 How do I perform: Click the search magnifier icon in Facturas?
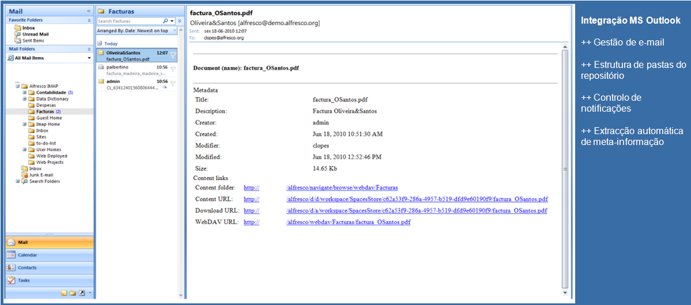165,21
